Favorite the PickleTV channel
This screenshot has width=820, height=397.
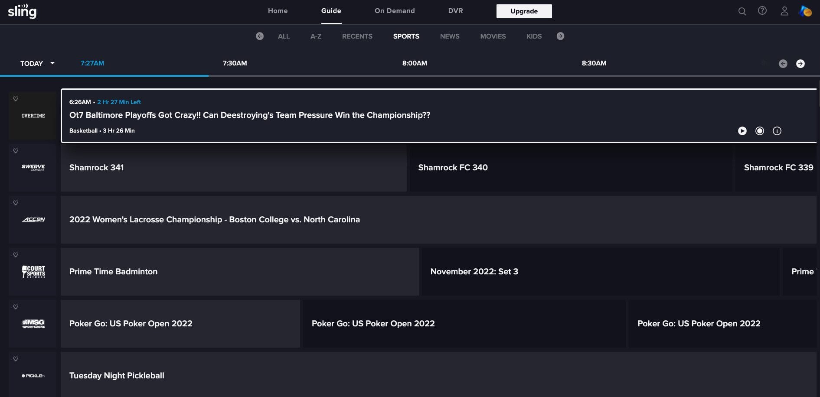16,359
